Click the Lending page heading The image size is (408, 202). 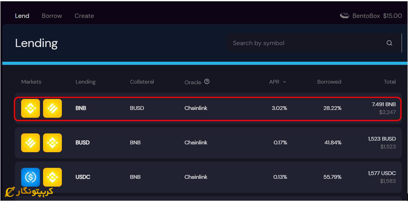point(37,43)
